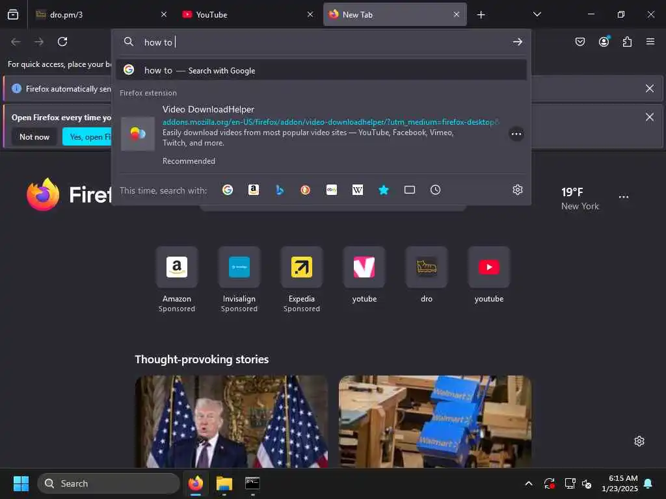Open weather widget three-dot options

point(624,197)
